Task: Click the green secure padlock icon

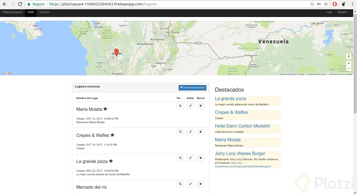Action: pos(29,4)
